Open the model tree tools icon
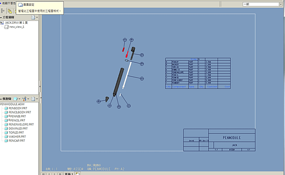 point(24,99)
